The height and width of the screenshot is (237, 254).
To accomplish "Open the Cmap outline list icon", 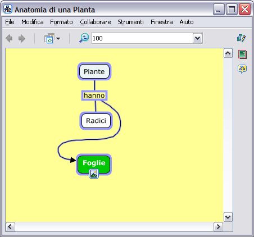I will [x=242, y=54].
